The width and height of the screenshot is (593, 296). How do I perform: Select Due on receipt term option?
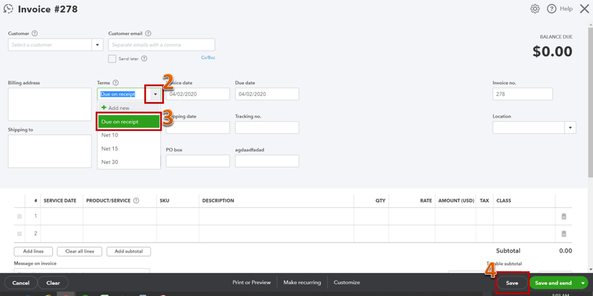(129, 122)
